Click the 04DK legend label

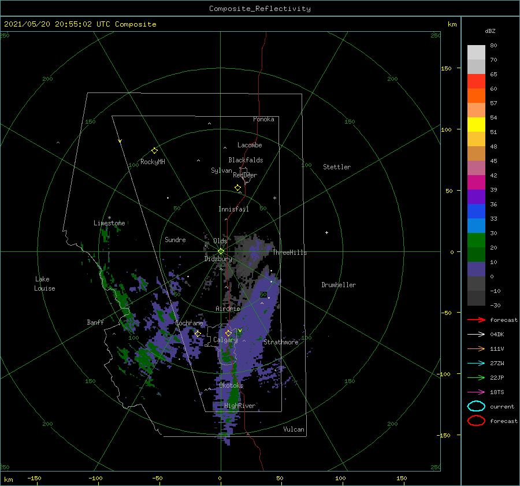[497, 335]
